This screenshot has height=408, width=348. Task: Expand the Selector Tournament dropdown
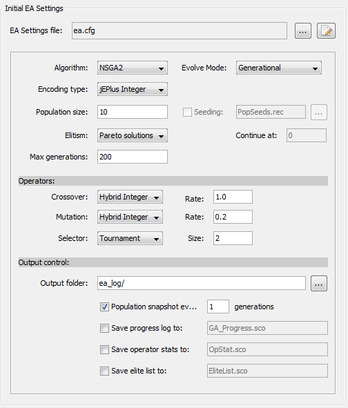pos(130,238)
